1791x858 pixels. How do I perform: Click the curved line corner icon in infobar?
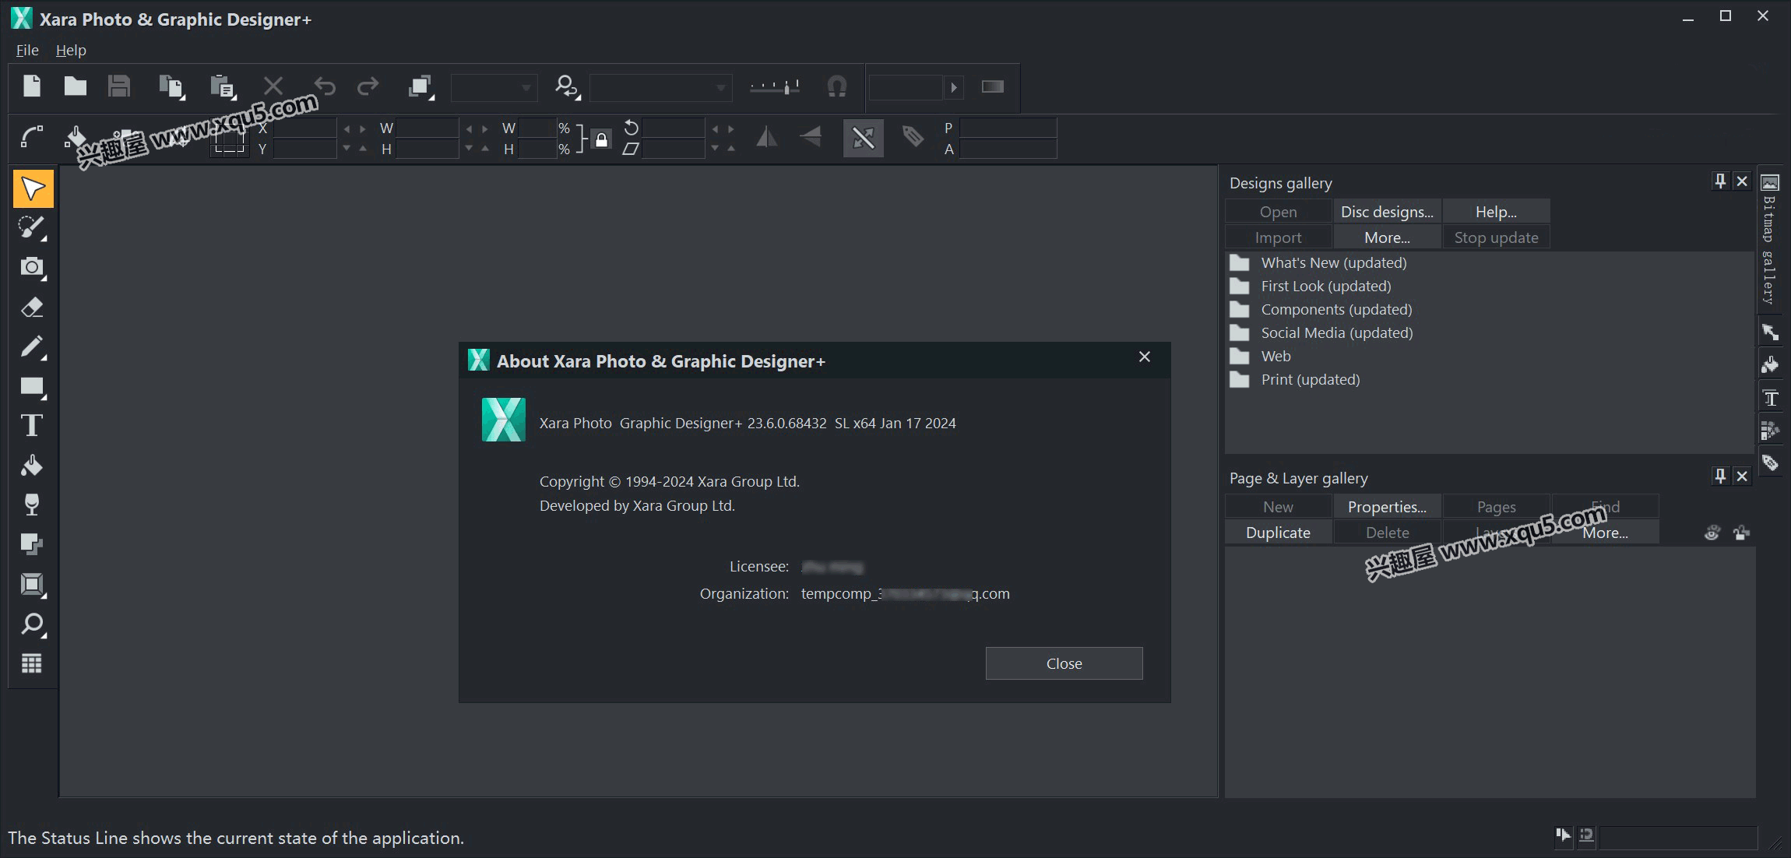coord(32,137)
